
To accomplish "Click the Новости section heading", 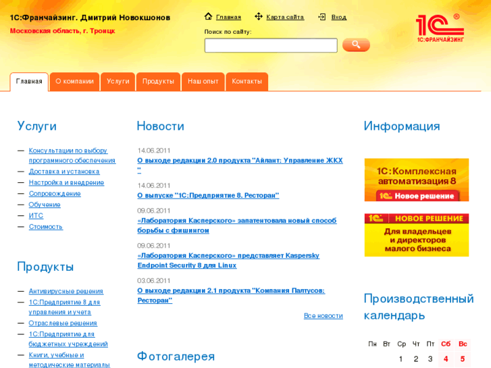I will (x=161, y=126).
